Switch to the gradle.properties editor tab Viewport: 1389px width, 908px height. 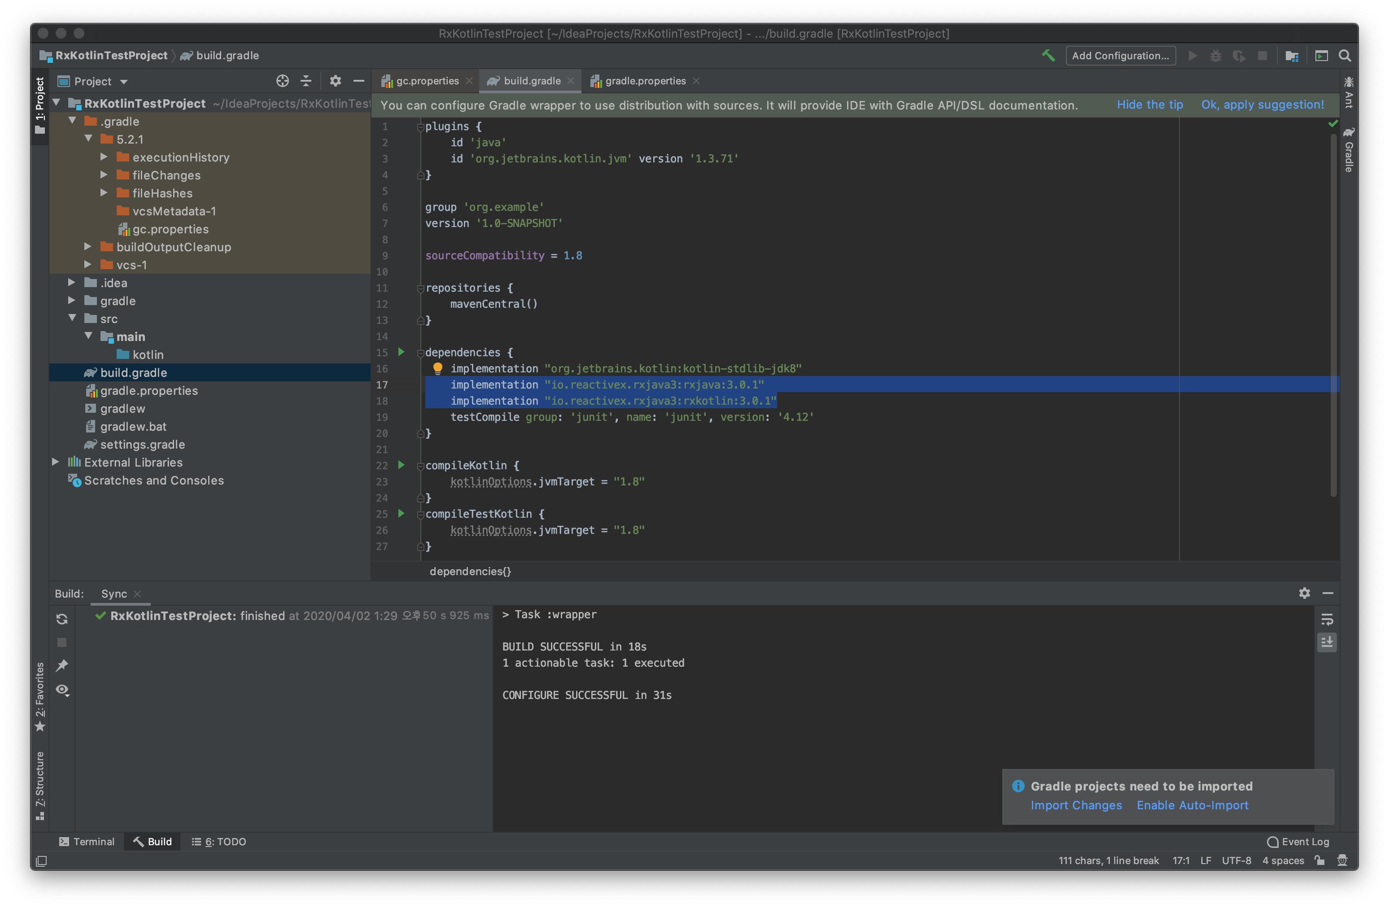click(x=644, y=81)
